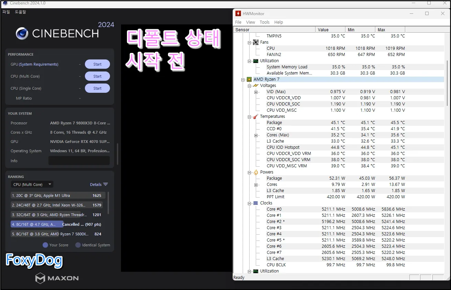Screen dimensions: 451x290
Task: Collapse the upper Utilization node
Action: 250,61
